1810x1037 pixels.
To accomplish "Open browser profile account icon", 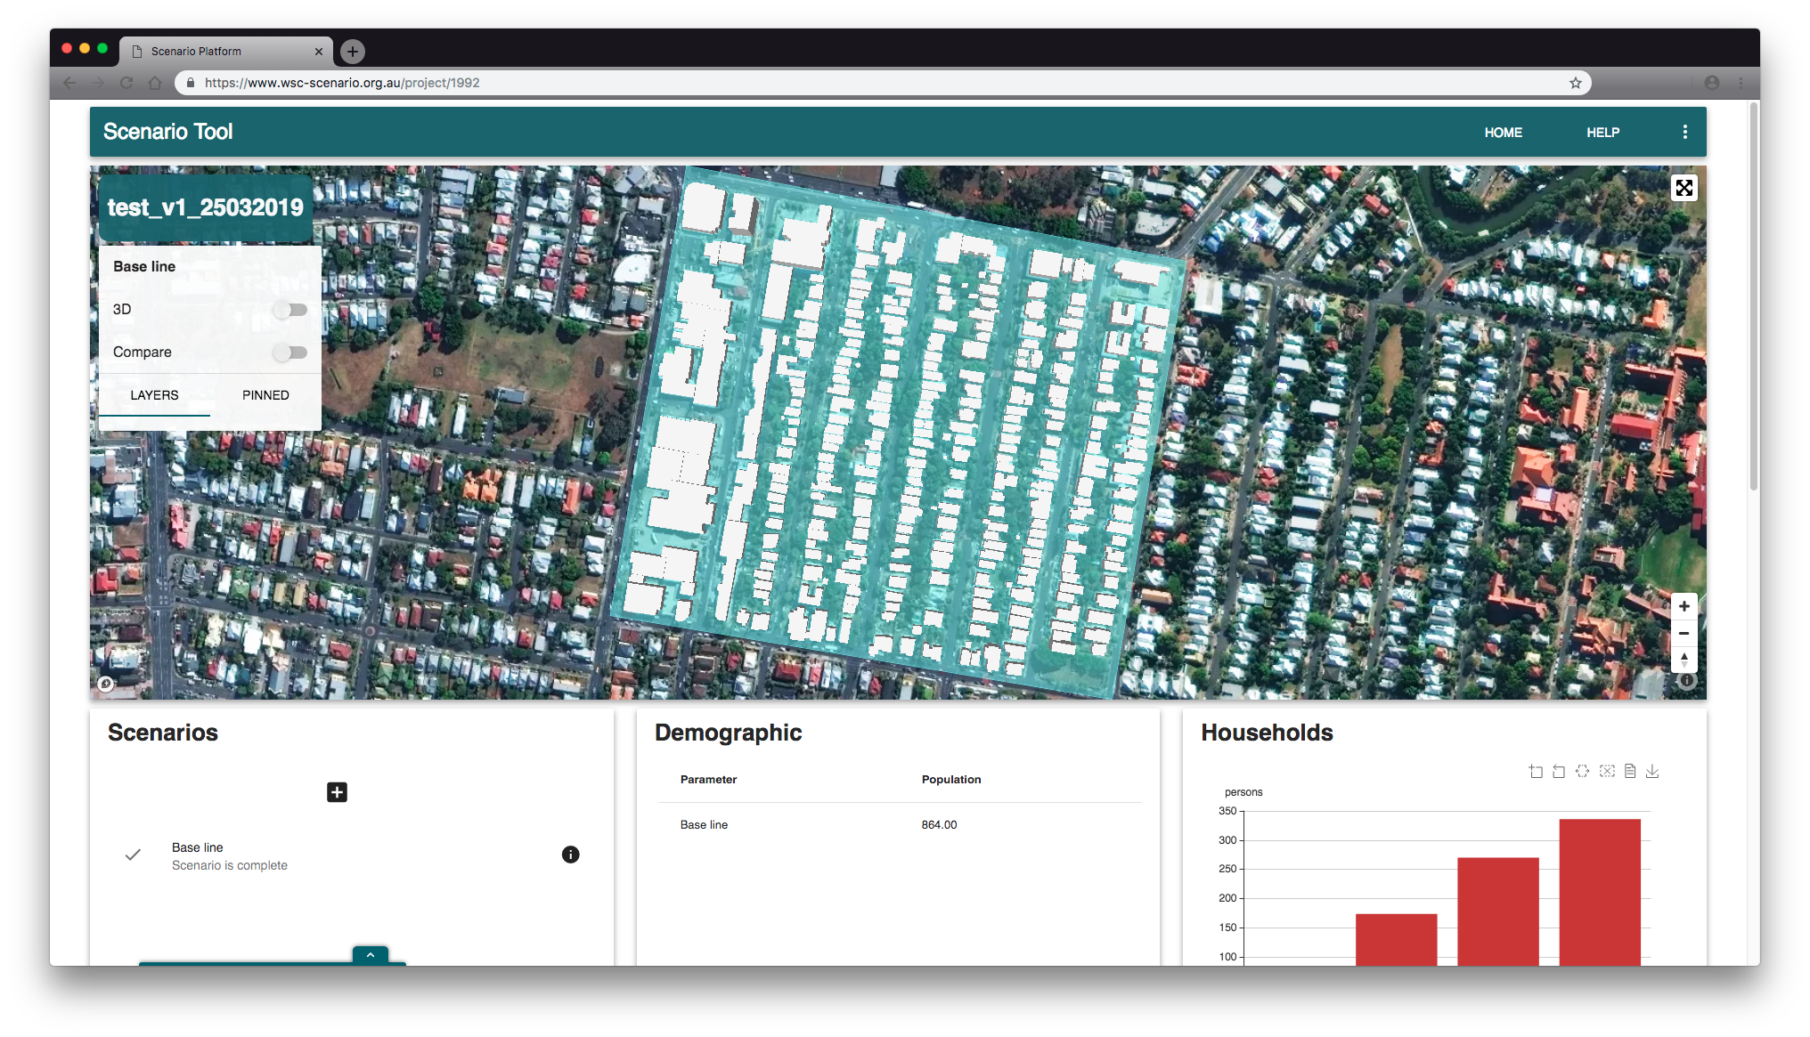I will point(1711,83).
